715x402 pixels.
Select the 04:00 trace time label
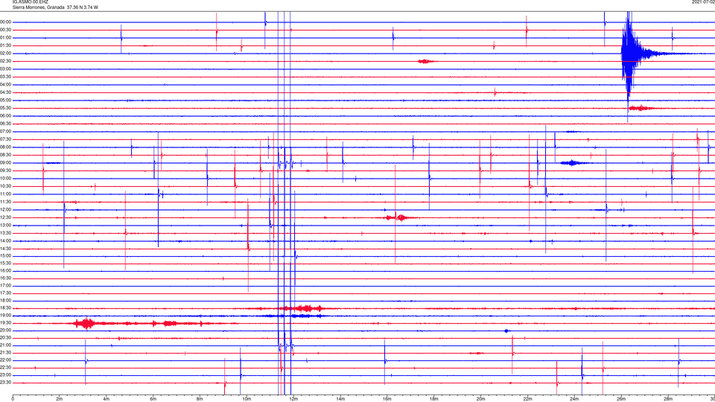coord(6,84)
